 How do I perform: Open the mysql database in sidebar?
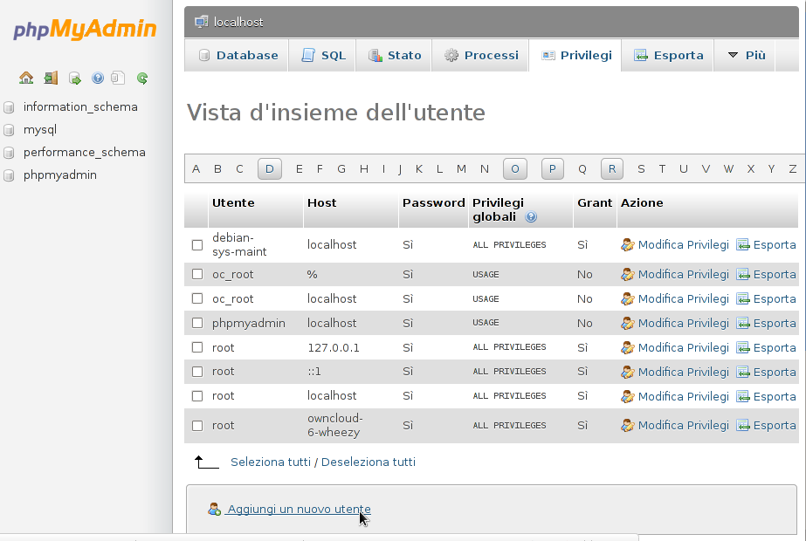pyautogui.click(x=40, y=129)
